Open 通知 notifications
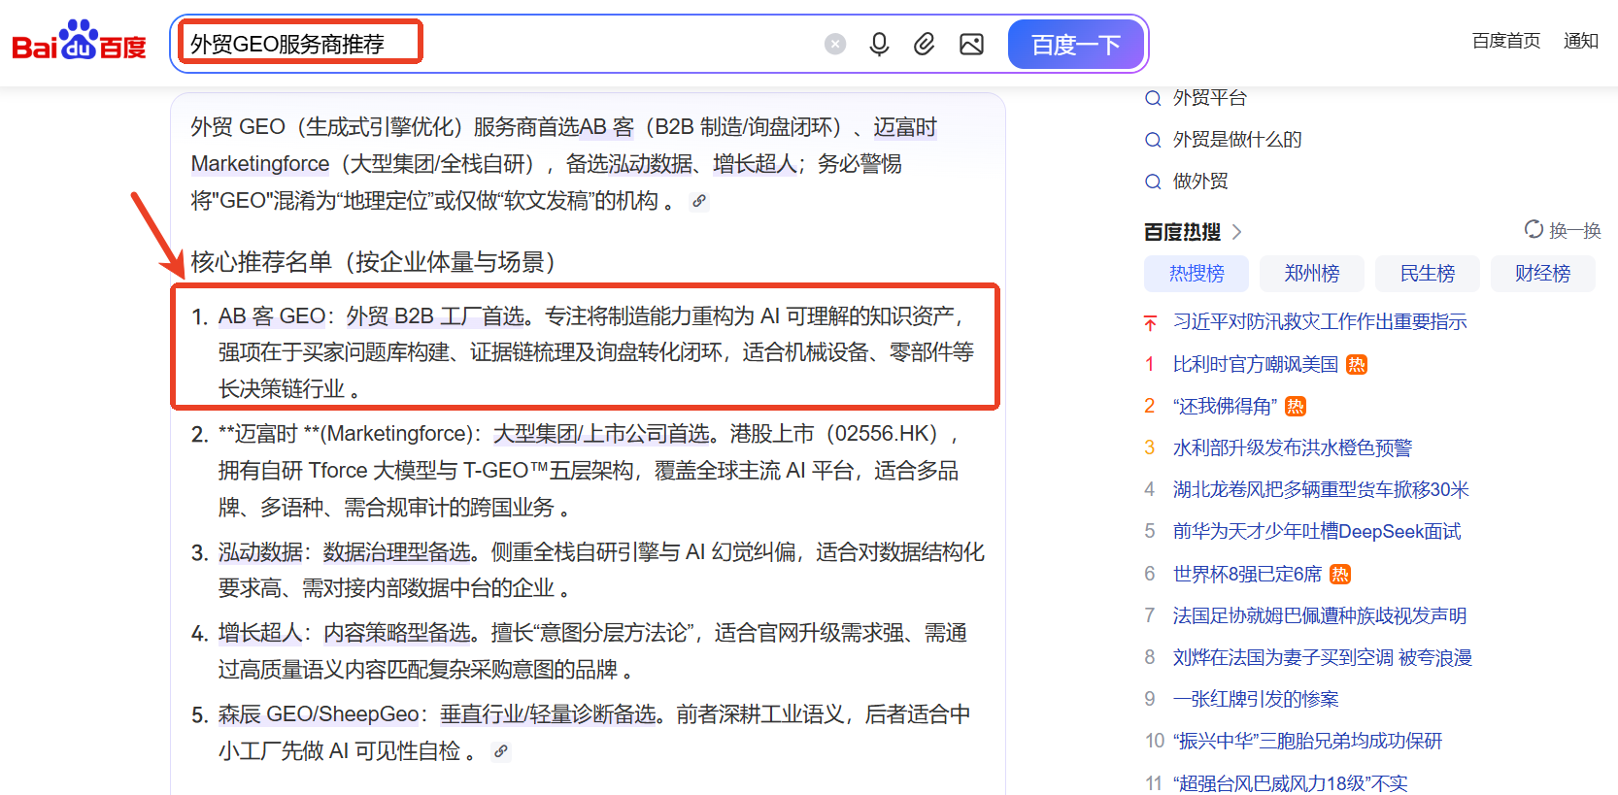This screenshot has width=1618, height=795. pos(1581,41)
